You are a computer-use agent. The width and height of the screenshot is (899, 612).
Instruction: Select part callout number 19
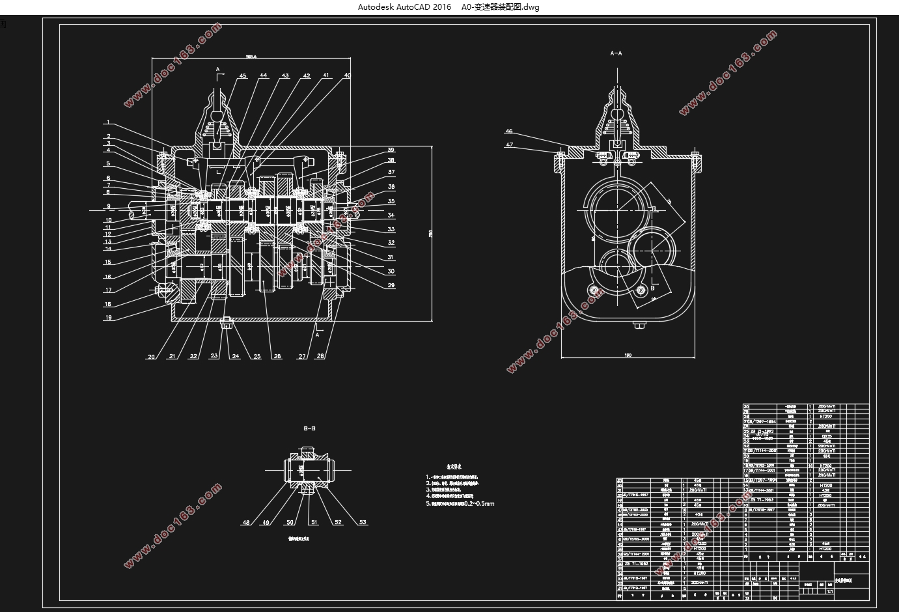point(107,318)
